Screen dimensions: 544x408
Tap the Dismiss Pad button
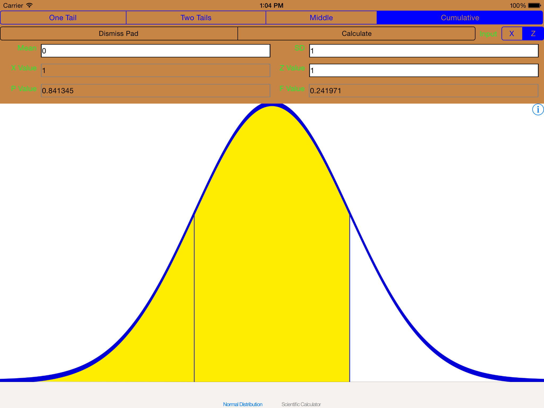pos(119,33)
